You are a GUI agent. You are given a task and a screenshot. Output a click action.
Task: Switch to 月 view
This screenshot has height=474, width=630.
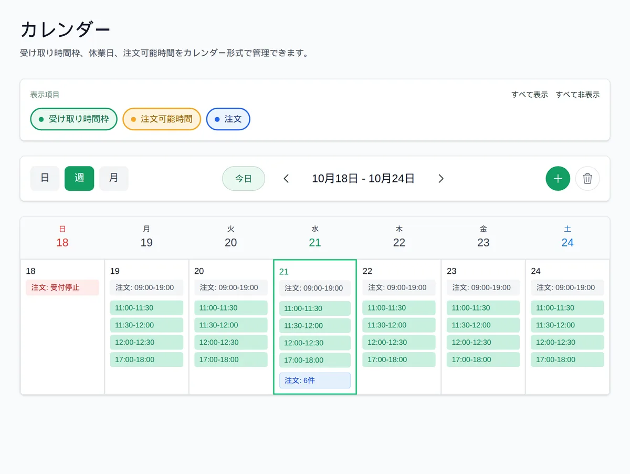(x=114, y=178)
